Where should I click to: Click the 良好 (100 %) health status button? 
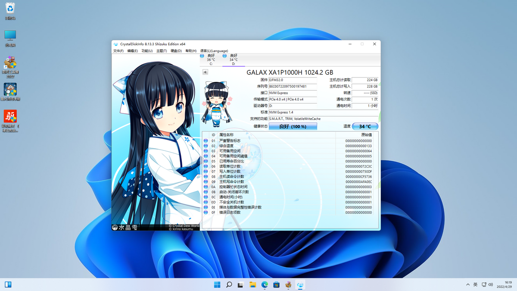(x=293, y=126)
